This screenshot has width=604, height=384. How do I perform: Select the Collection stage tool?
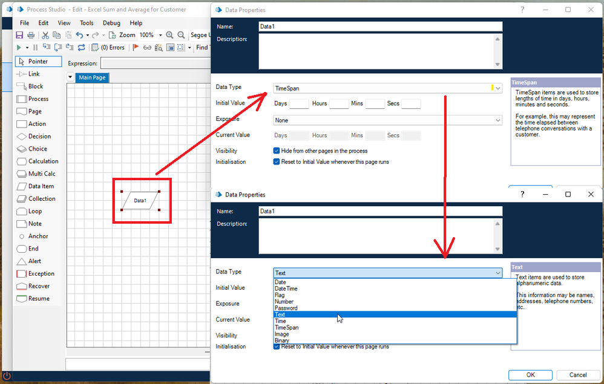pos(41,199)
